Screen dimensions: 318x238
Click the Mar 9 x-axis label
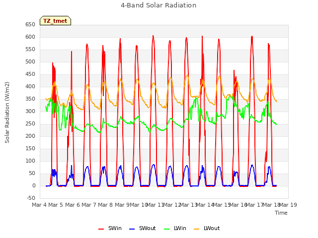pos(122,205)
